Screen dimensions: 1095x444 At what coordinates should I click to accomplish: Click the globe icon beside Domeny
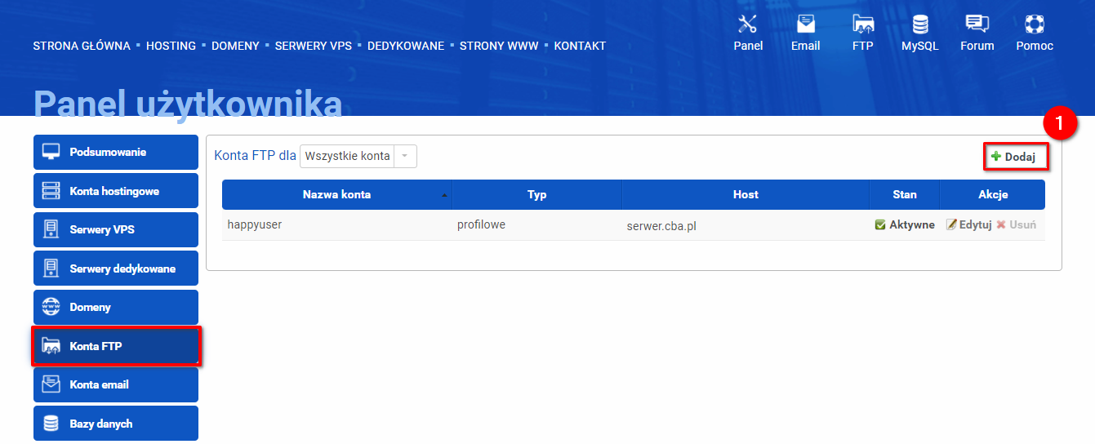(51, 307)
